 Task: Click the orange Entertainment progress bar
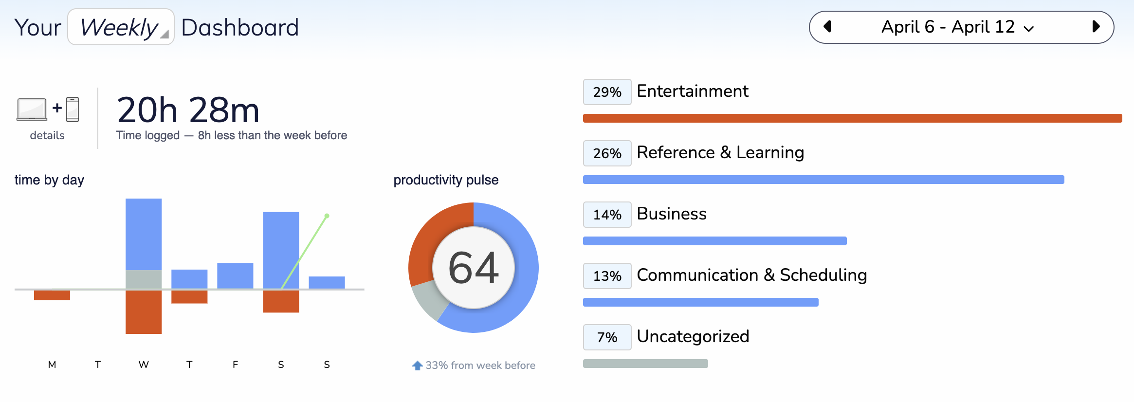(x=852, y=118)
